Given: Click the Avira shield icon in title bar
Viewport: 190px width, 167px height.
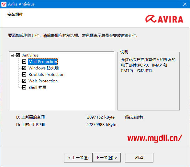Looking at the screenshot, I should pyautogui.click(x=4, y=4).
